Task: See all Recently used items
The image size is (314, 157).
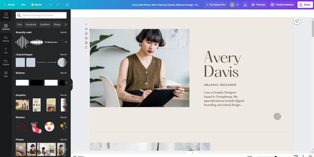Action: click(64, 32)
